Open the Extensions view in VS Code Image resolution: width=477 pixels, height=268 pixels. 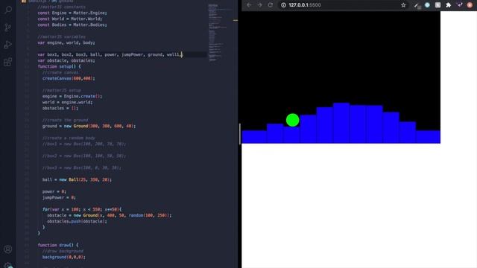8,62
